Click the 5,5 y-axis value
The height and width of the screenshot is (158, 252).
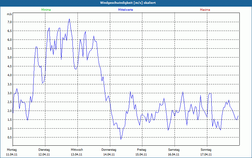[9, 49]
